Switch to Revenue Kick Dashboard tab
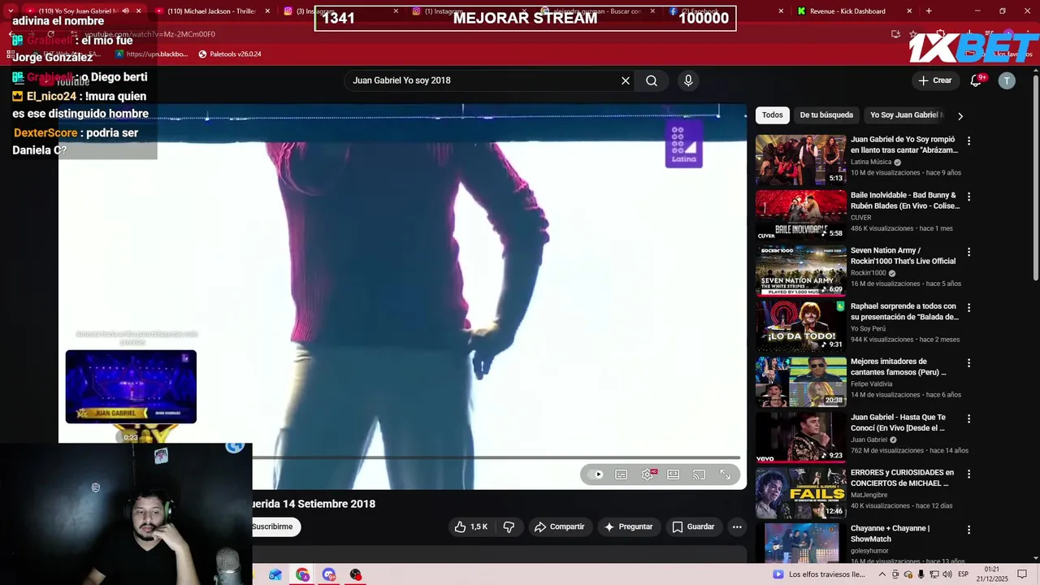Screen dimensions: 1040x585 tap(847, 11)
